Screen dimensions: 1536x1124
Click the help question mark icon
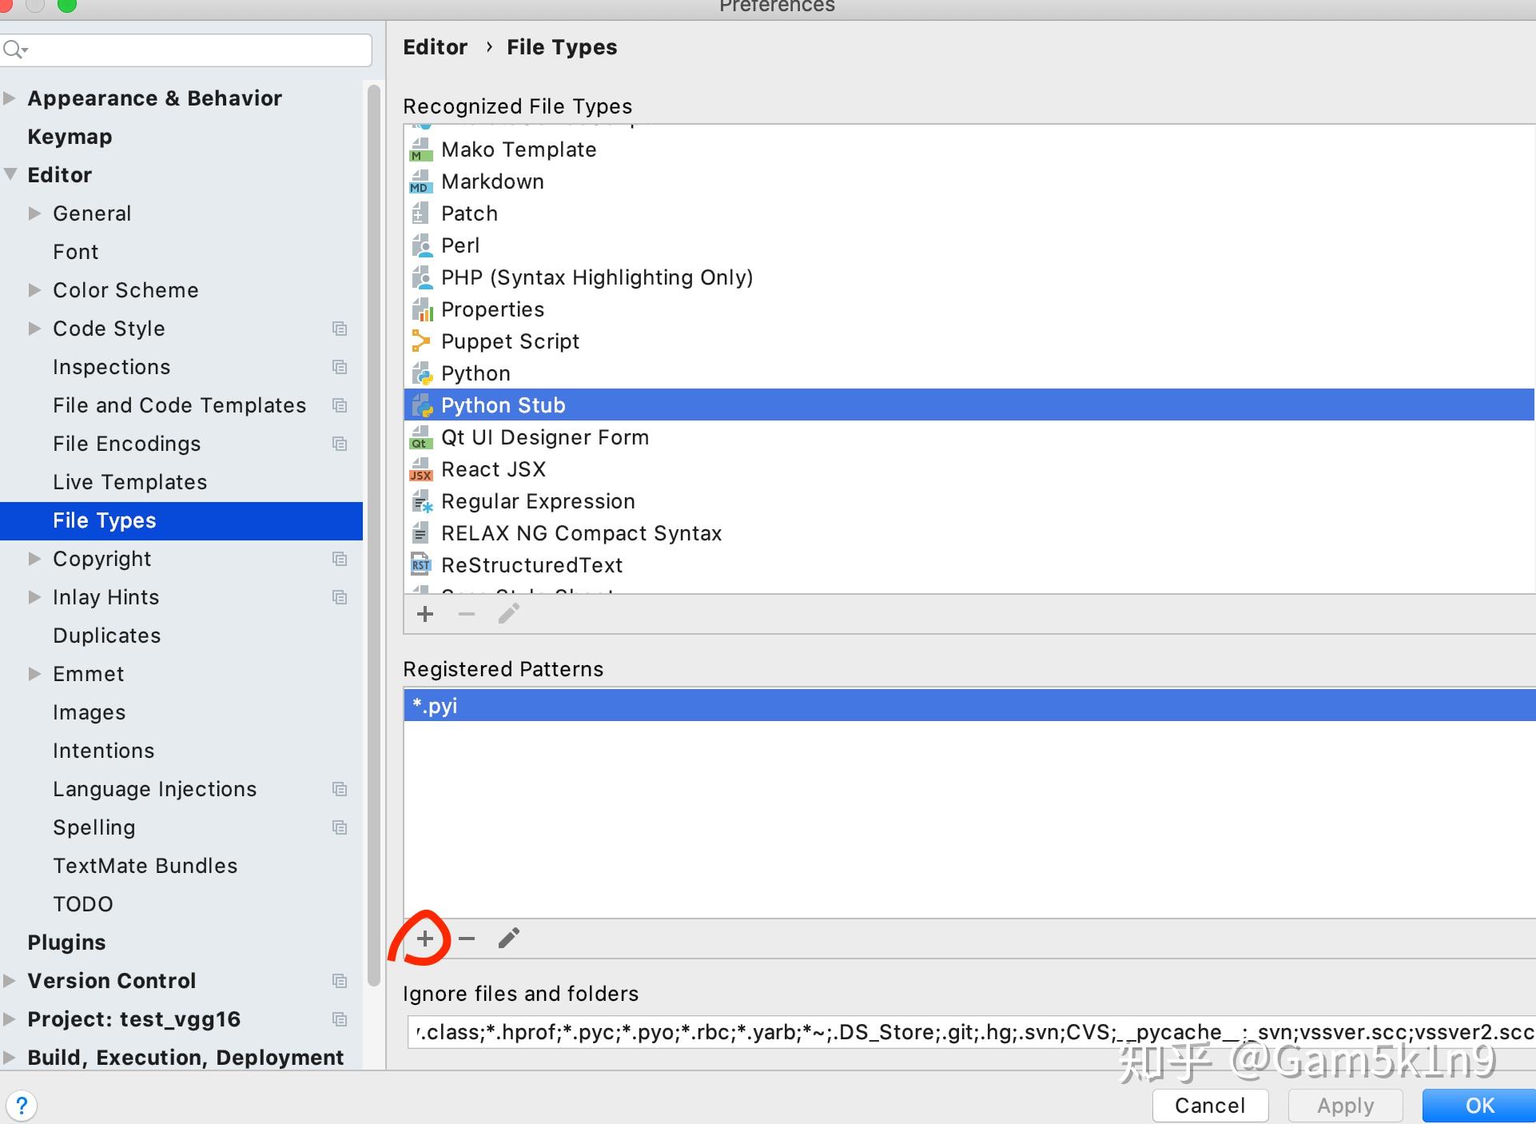click(22, 1106)
